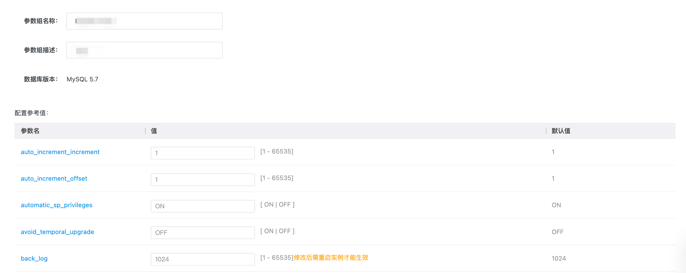The width and height of the screenshot is (686, 273).
Task: Click the back_log default value 1024
Action: pos(559,259)
